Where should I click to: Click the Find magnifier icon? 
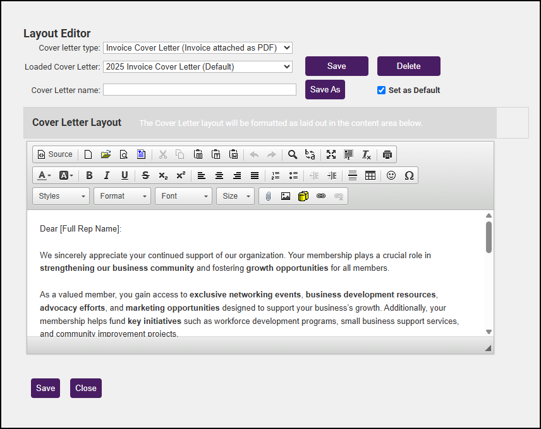click(x=292, y=154)
